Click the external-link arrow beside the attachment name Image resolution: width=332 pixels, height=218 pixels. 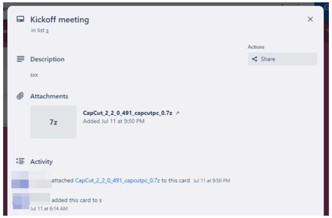point(177,113)
